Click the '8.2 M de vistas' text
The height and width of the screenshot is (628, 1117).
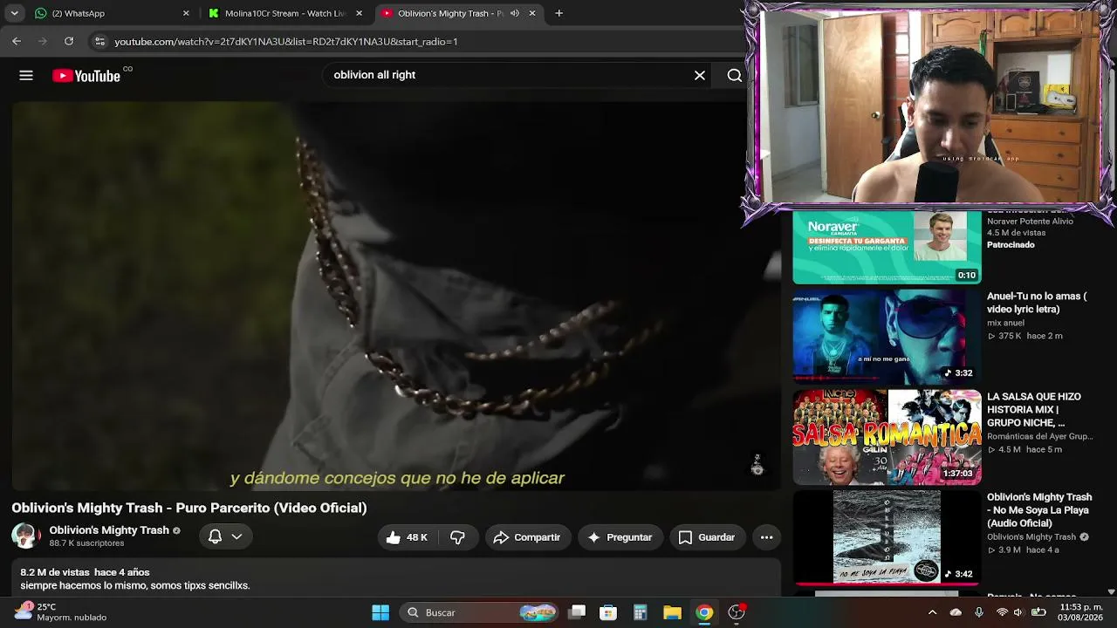[55, 573]
